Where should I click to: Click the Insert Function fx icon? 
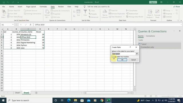tap(31, 25)
